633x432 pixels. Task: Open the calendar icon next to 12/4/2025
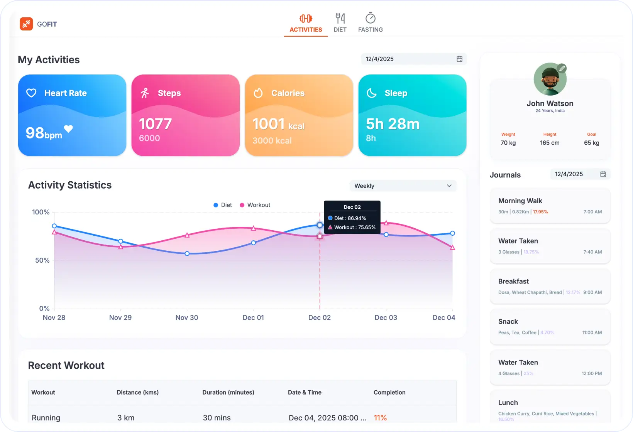click(459, 59)
